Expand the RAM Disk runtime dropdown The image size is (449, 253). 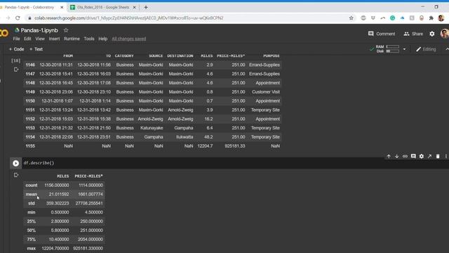pos(404,49)
